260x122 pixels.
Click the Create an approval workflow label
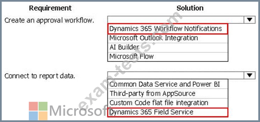click(49, 20)
